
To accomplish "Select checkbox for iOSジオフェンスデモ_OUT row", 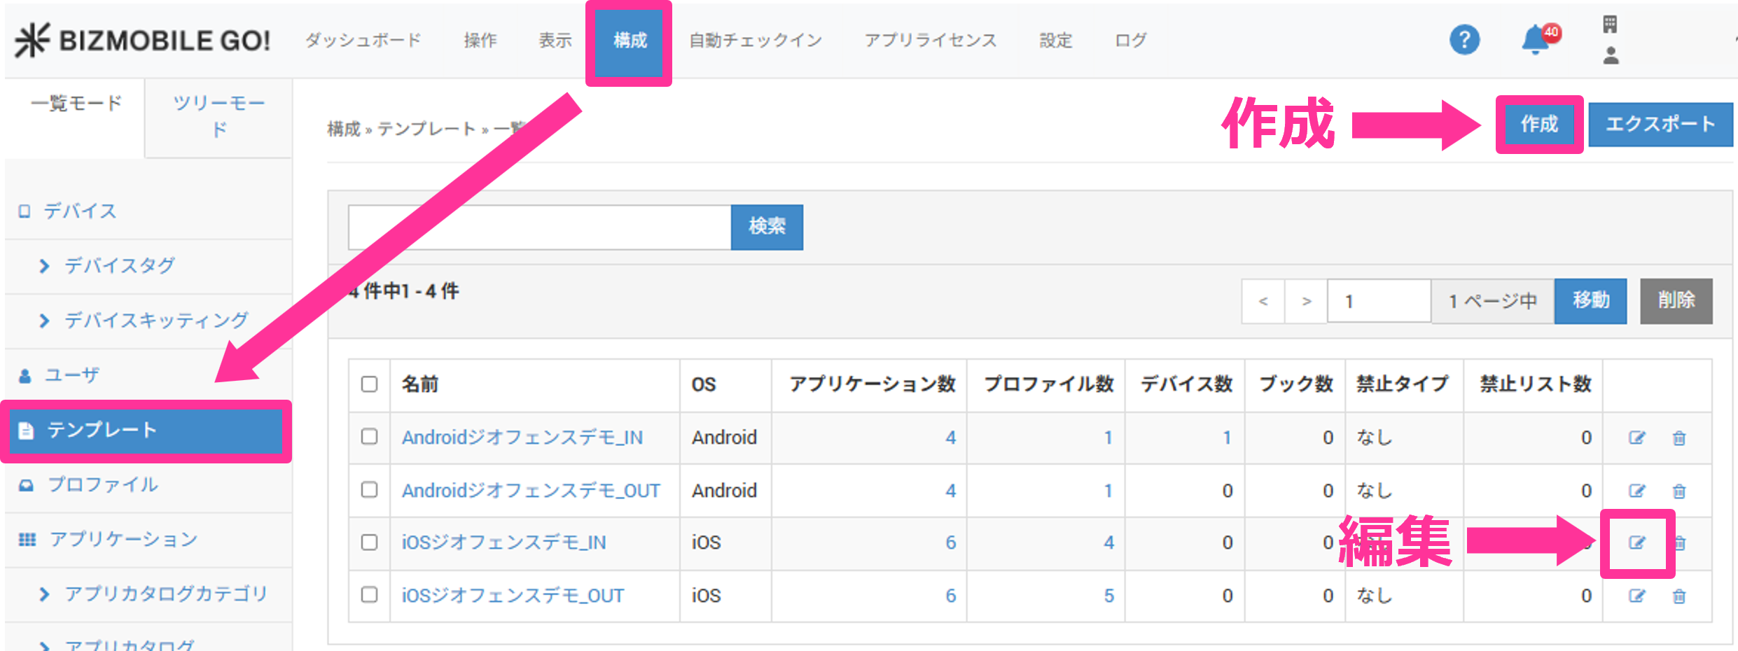I will tap(369, 595).
